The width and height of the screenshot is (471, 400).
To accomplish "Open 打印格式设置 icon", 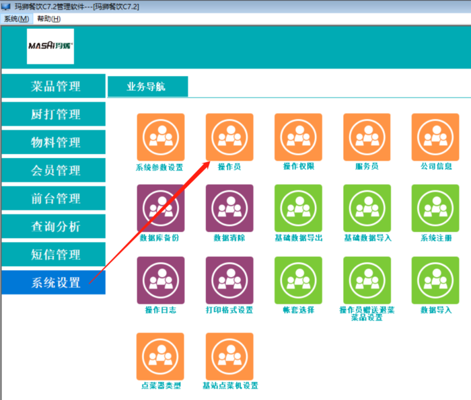I will 229,280.
